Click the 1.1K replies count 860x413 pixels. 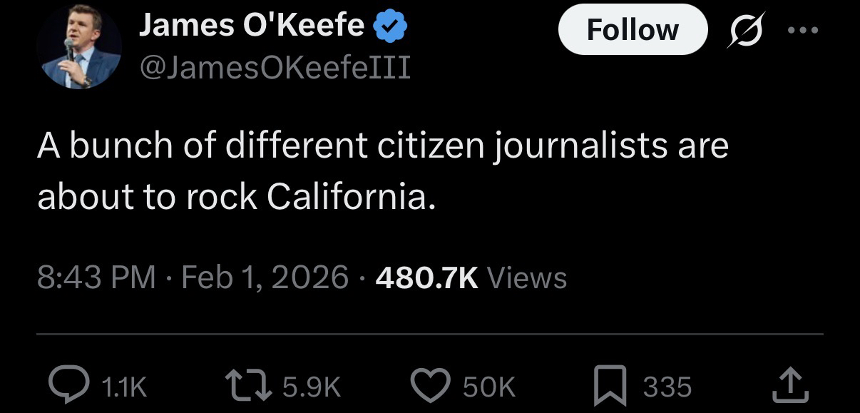click(124, 387)
